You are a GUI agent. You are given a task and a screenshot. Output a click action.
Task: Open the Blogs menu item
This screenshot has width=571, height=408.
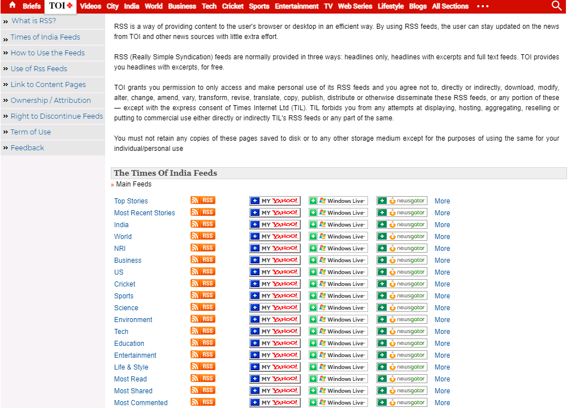tap(418, 6)
